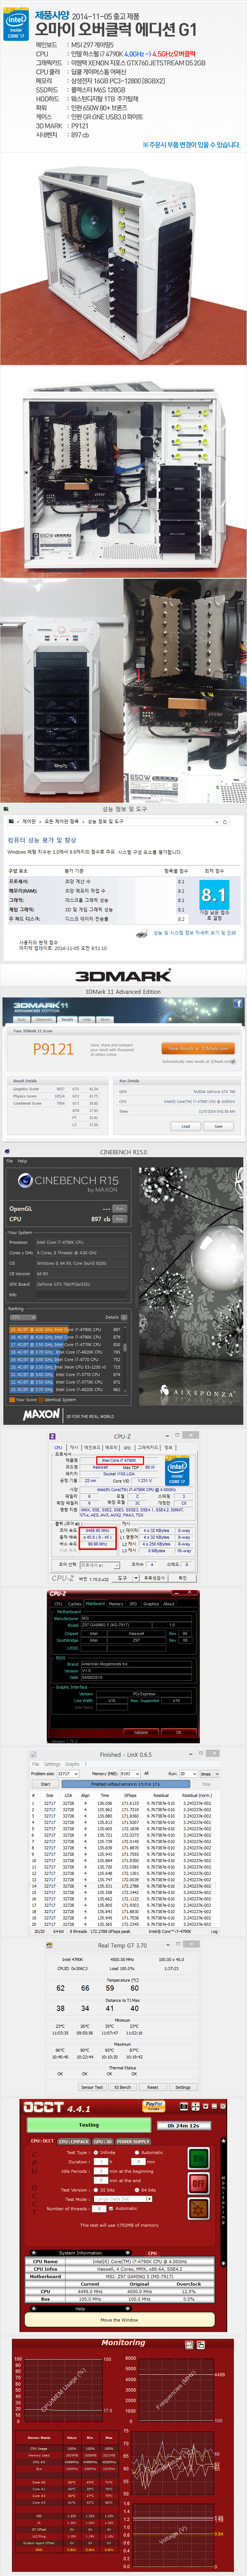Open the LinX Settings menu
The width and height of the screenshot is (247, 2576).
[52, 1764]
